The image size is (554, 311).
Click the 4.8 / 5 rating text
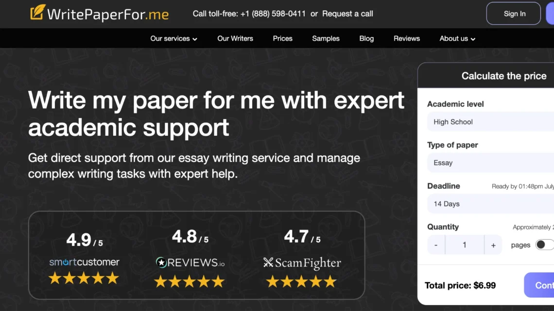(190, 237)
